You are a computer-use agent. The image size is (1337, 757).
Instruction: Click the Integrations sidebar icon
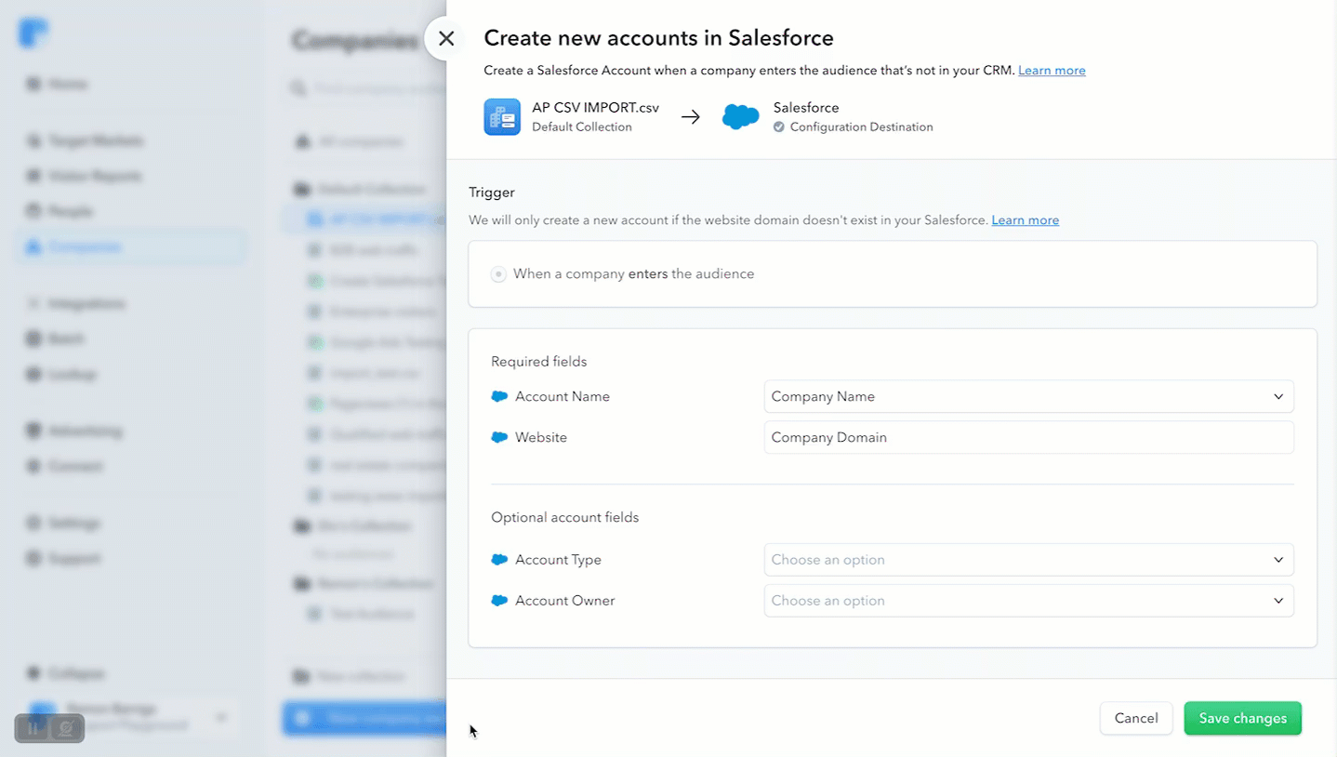(x=33, y=303)
